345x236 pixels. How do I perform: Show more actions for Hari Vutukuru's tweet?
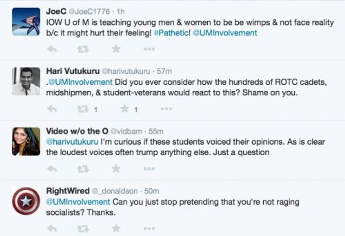point(166,109)
